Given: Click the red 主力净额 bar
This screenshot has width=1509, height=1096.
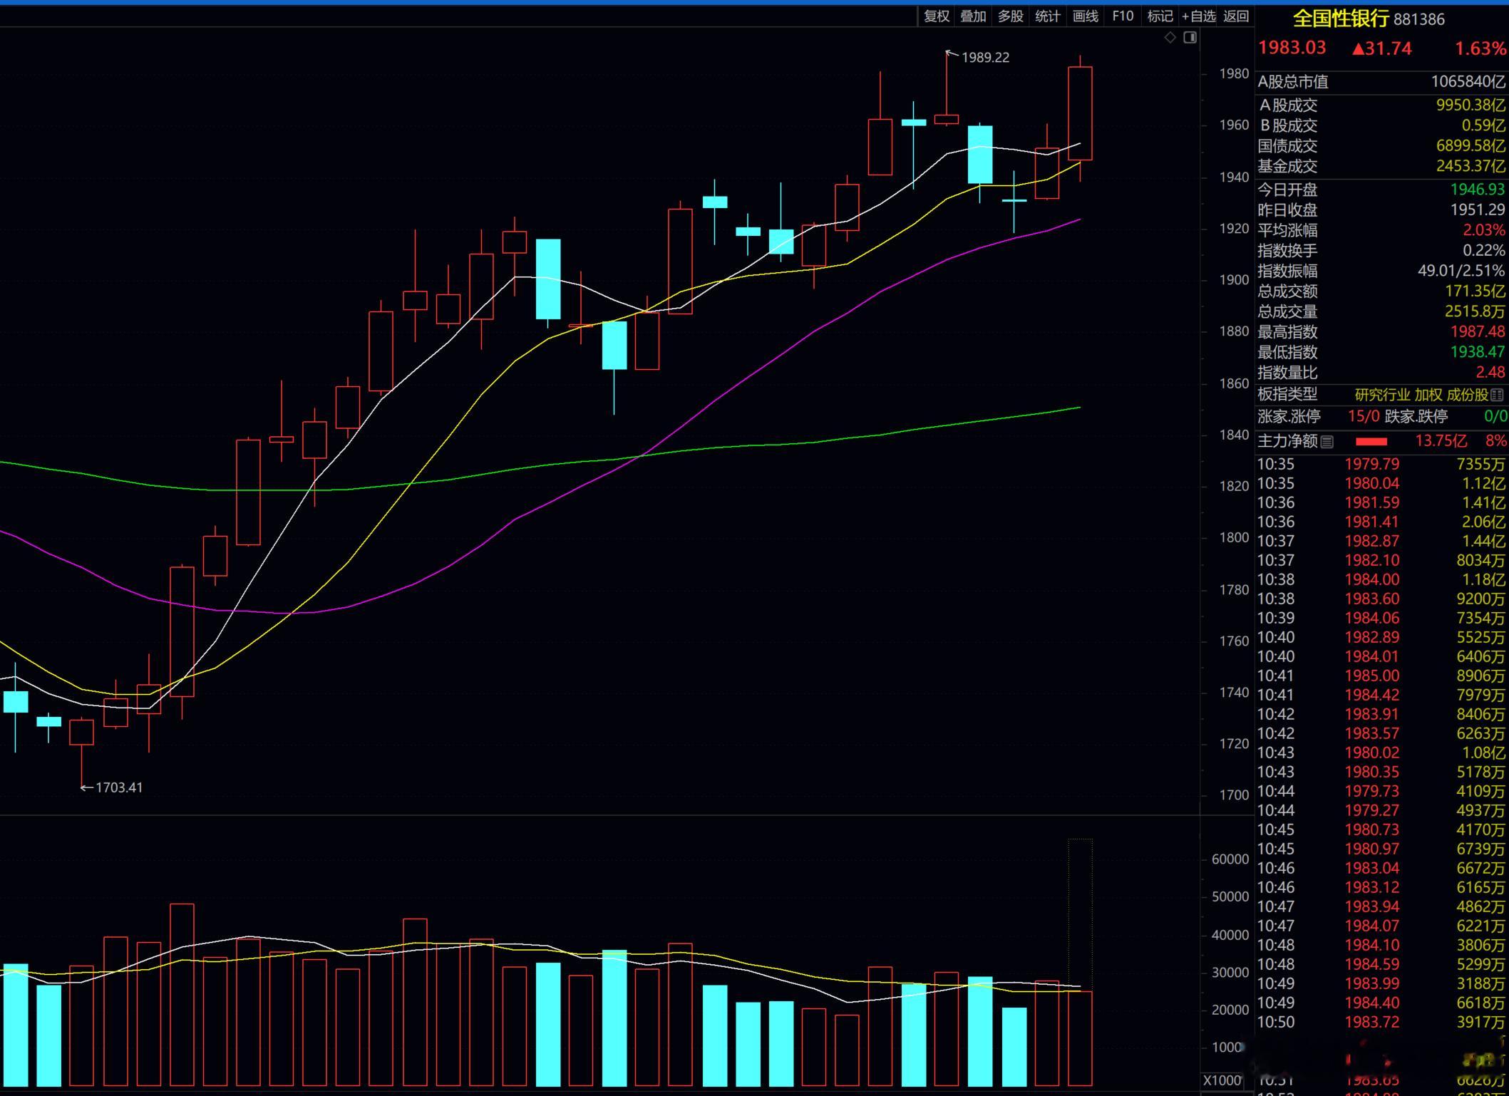Looking at the screenshot, I should [1371, 442].
